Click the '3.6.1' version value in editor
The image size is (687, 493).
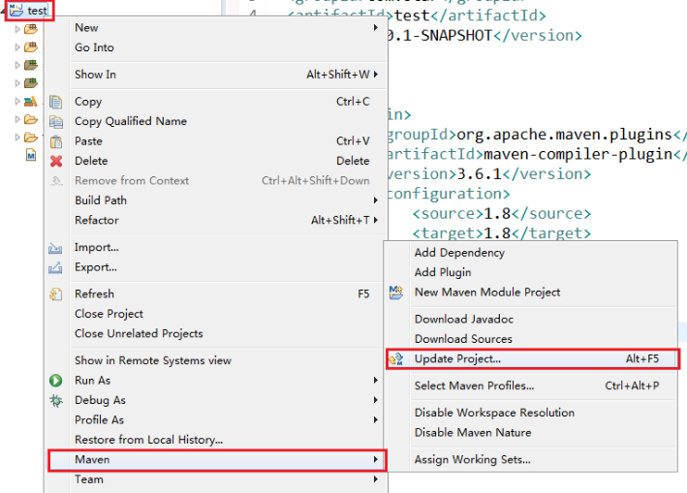click(480, 174)
